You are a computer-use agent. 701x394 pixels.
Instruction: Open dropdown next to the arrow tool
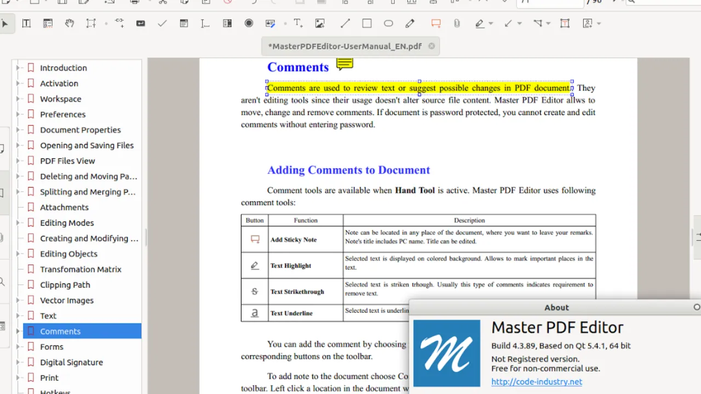[x=520, y=24]
